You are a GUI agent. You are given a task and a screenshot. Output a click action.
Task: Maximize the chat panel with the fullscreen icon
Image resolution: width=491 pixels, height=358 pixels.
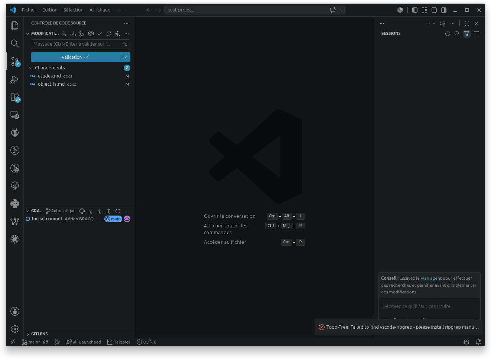[467, 23]
